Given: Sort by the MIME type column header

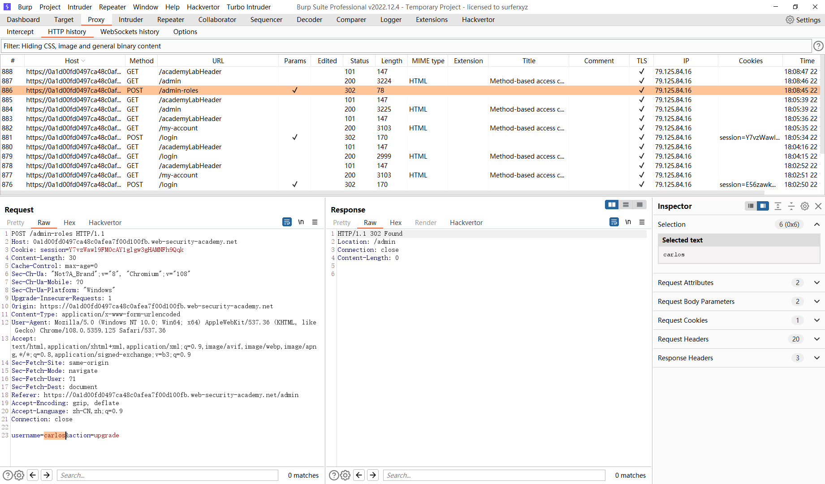Looking at the screenshot, I should coord(428,61).
